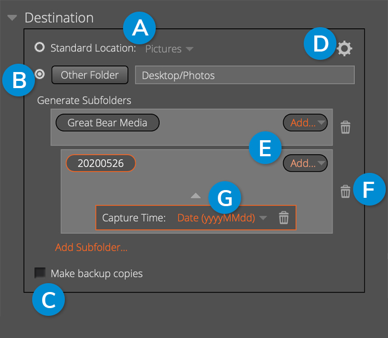Remove the Capture Time token with trash icon

pos(284,218)
